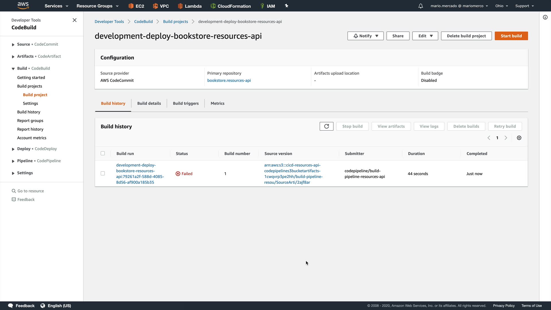Click the refresh build history icon
The width and height of the screenshot is (551, 310).
(x=326, y=126)
